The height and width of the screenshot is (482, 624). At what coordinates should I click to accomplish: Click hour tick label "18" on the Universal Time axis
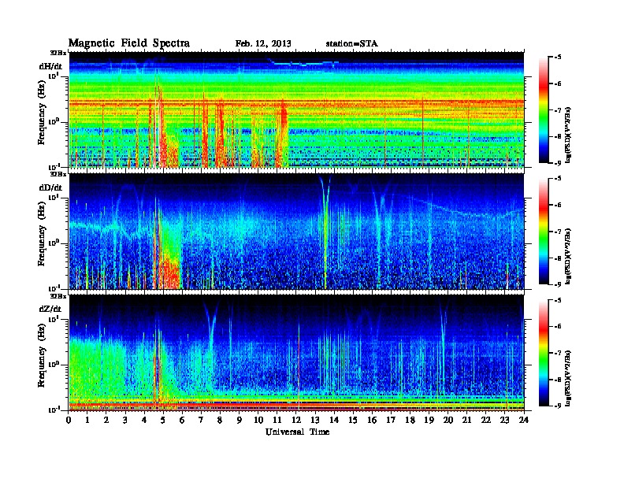(410, 420)
